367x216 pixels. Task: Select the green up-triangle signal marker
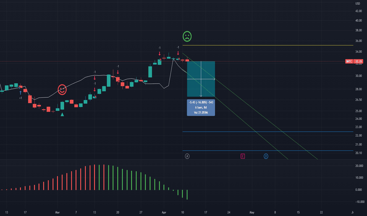tap(62, 114)
